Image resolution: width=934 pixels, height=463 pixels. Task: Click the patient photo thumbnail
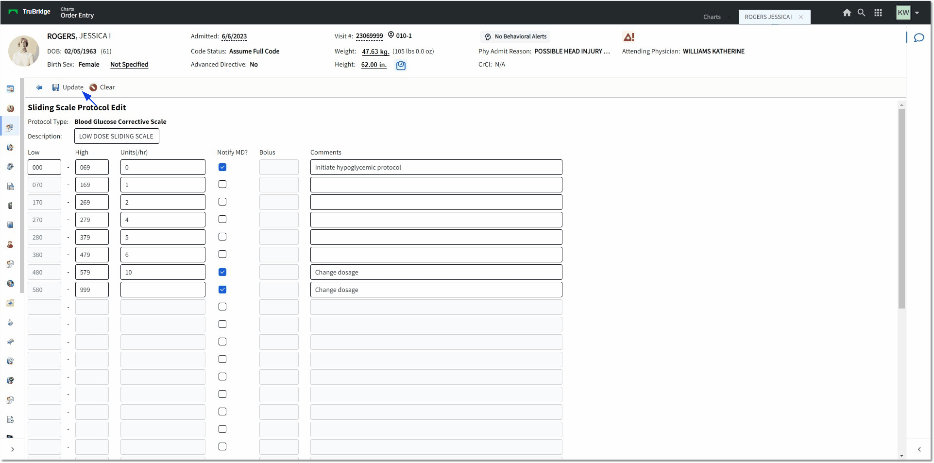pos(23,51)
